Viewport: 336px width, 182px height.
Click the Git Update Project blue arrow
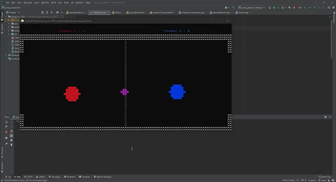305,8
